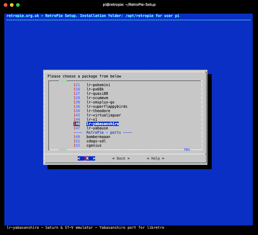Click package number 152

pyautogui.click(x=77, y=145)
